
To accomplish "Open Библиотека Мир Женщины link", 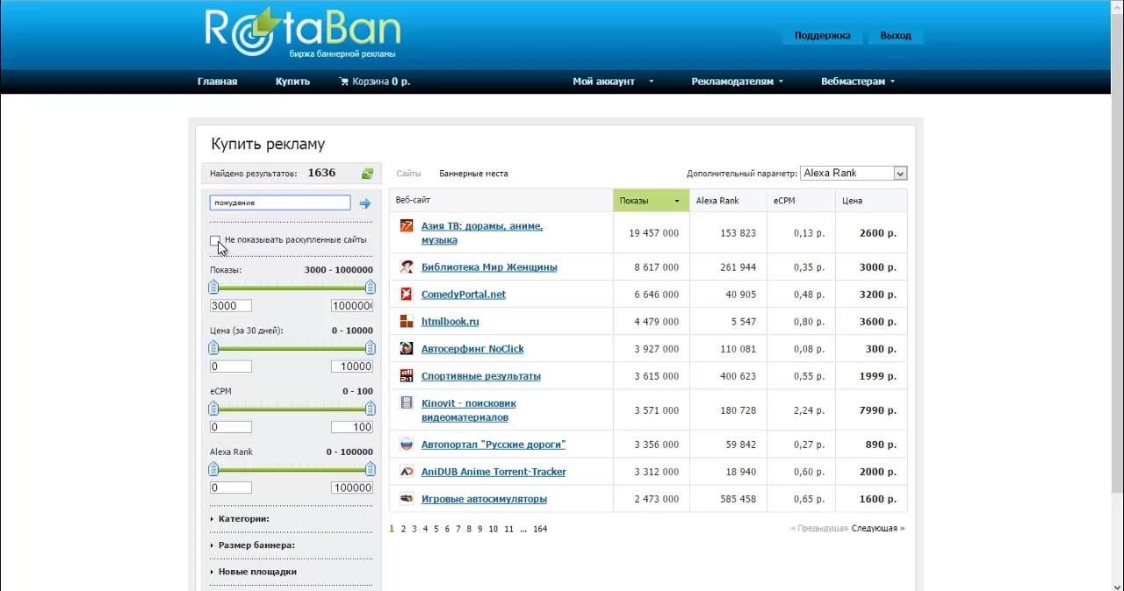I will [489, 267].
